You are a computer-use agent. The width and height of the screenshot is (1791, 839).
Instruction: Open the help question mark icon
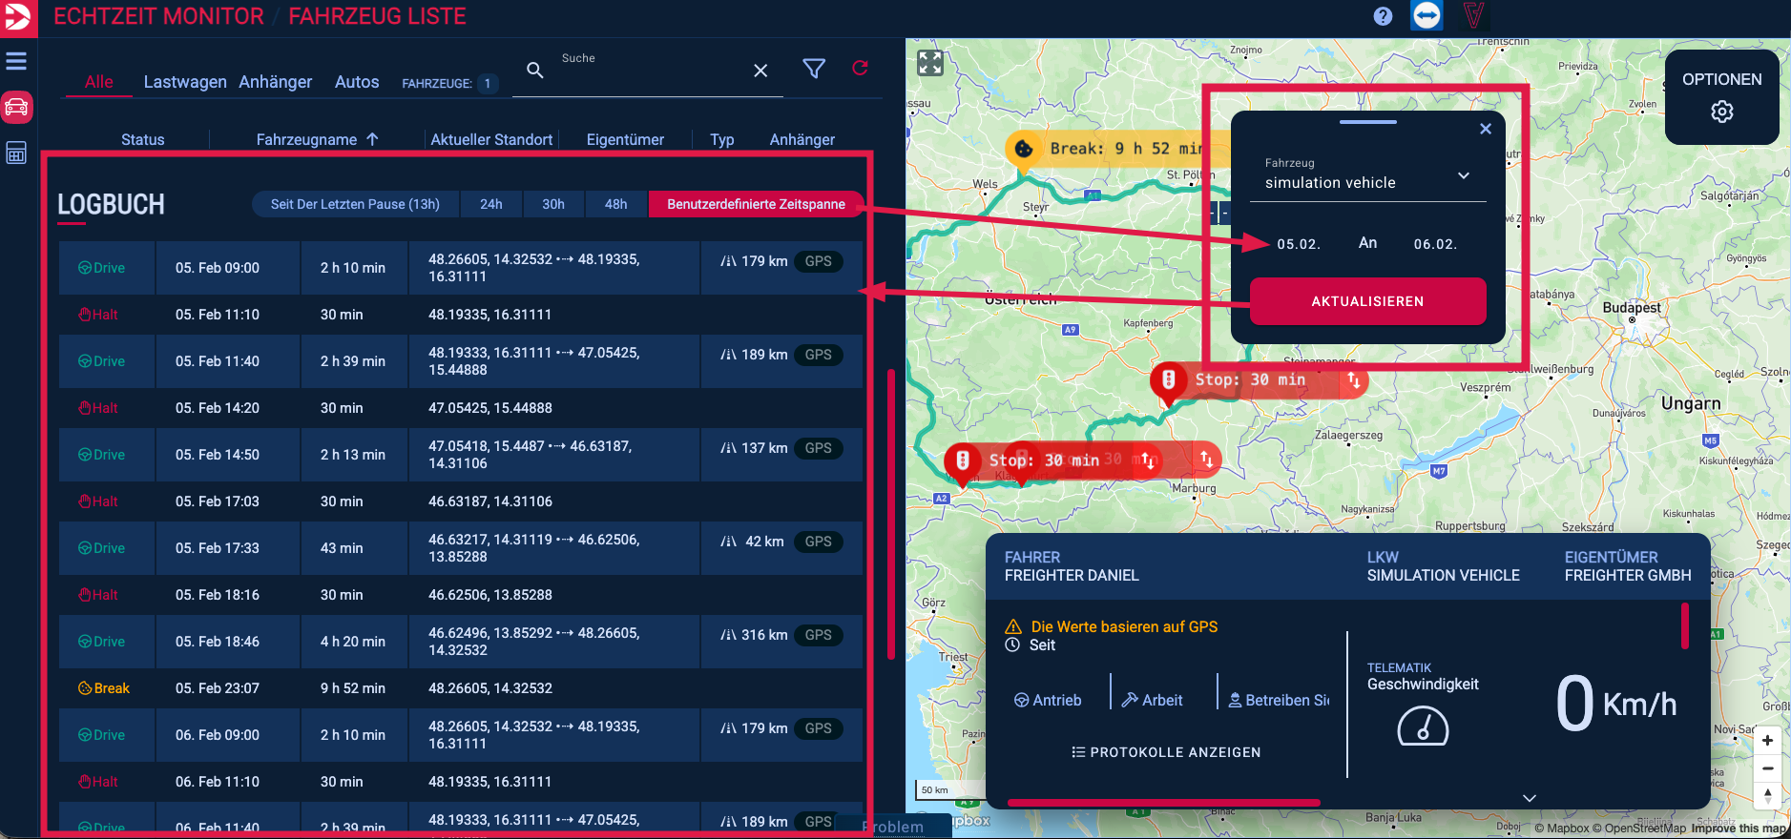coord(1383,16)
